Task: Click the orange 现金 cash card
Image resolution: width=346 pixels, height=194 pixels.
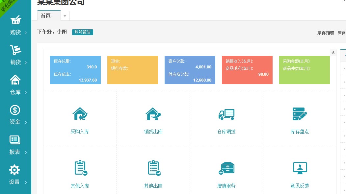Action: 133,70
